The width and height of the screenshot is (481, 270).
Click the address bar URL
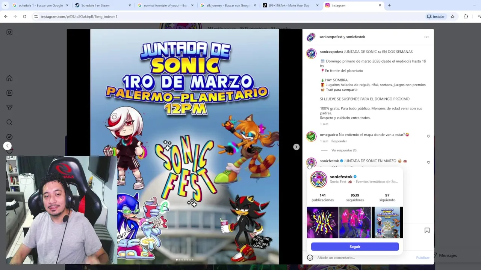coord(79,16)
